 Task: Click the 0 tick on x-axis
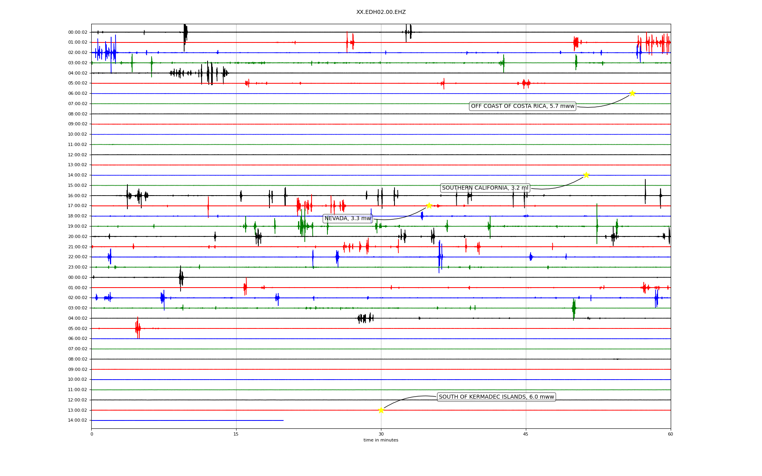[x=92, y=434]
